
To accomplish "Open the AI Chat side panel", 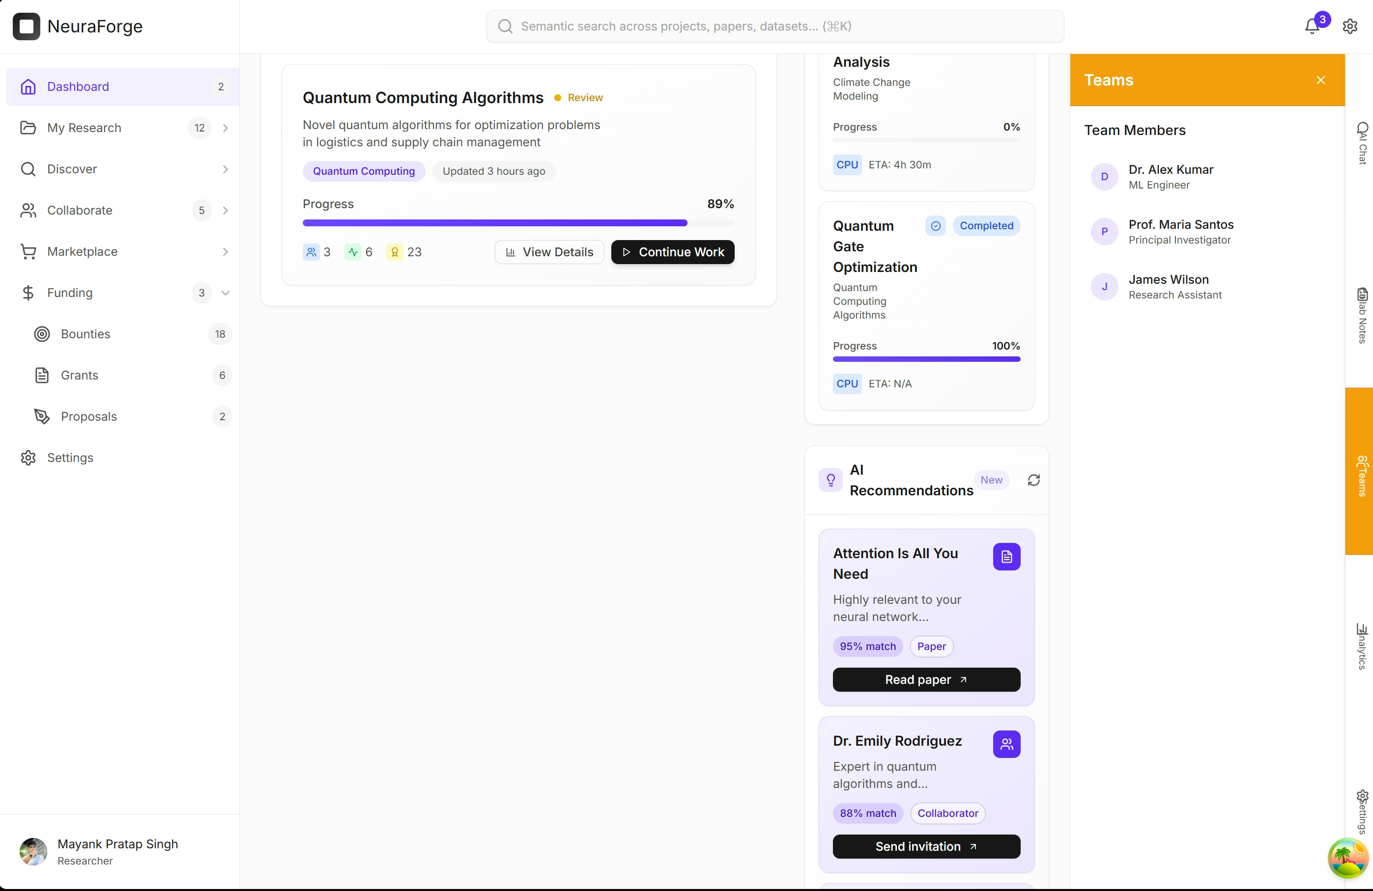I will pyautogui.click(x=1362, y=143).
